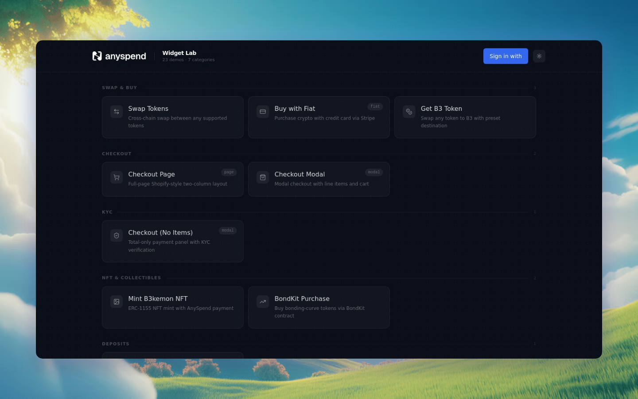Viewport: 638px width, 399px height.
Task: Click the "modal" badge on Checkout Modal
Action: (374, 172)
